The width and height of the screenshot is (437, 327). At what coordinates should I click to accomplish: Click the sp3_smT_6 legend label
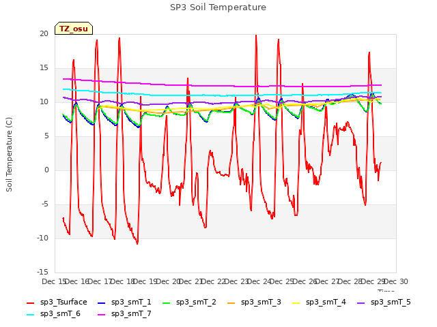pos(60,313)
